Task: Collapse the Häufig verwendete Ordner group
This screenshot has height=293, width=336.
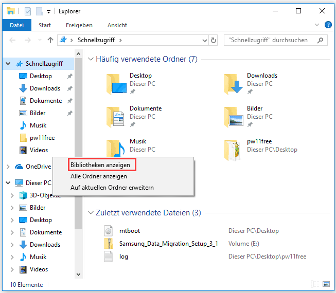Action: coord(91,59)
